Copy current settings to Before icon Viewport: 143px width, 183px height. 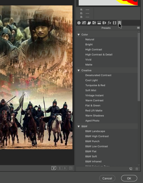coord(65,168)
